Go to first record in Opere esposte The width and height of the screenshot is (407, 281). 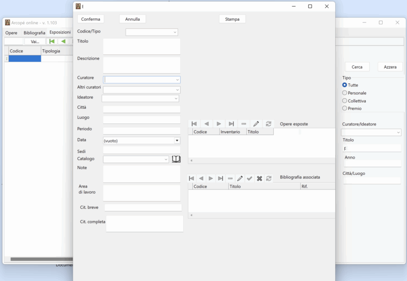[x=194, y=124]
